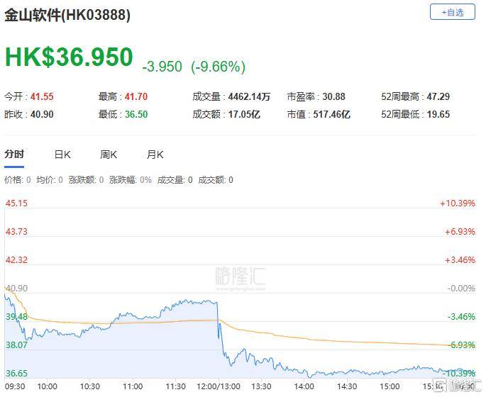Click the 39.48 price axis label

pyautogui.click(x=16, y=316)
